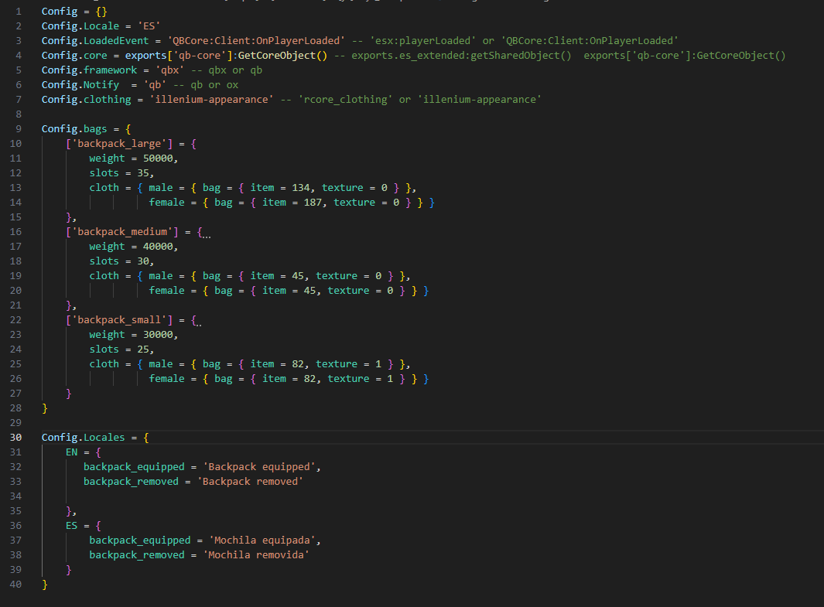Expand folded ellipsis after backpack_small brace
824x607 pixels.
click(199, 323)
